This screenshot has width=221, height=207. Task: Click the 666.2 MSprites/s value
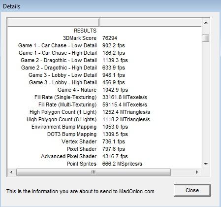coord(122,164)
